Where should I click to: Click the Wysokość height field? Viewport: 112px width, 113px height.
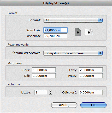pos(55,36)
